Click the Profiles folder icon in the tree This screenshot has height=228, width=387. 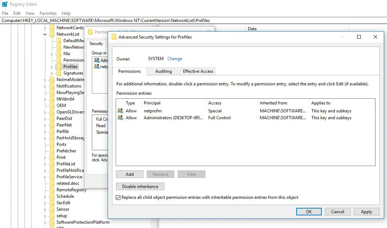point(59,67)
